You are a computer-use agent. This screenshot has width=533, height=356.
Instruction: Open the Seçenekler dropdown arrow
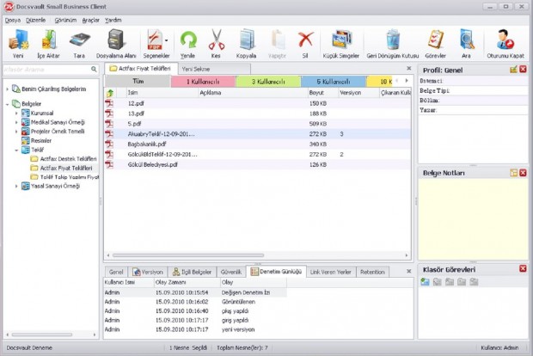tap(167, 40)
